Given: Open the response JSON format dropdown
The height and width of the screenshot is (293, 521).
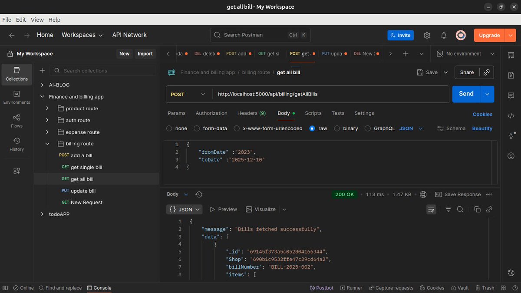Looking at the screenshot, I should (x=185, y=209).
